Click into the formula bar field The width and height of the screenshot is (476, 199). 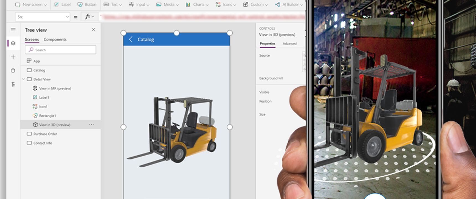click(x=202, y=17)
